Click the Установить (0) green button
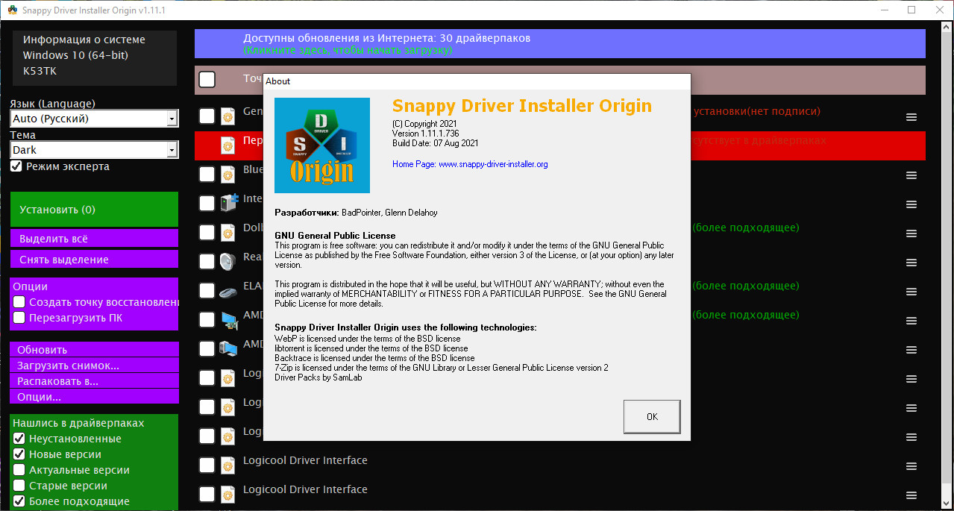 (x=94, y=210)
